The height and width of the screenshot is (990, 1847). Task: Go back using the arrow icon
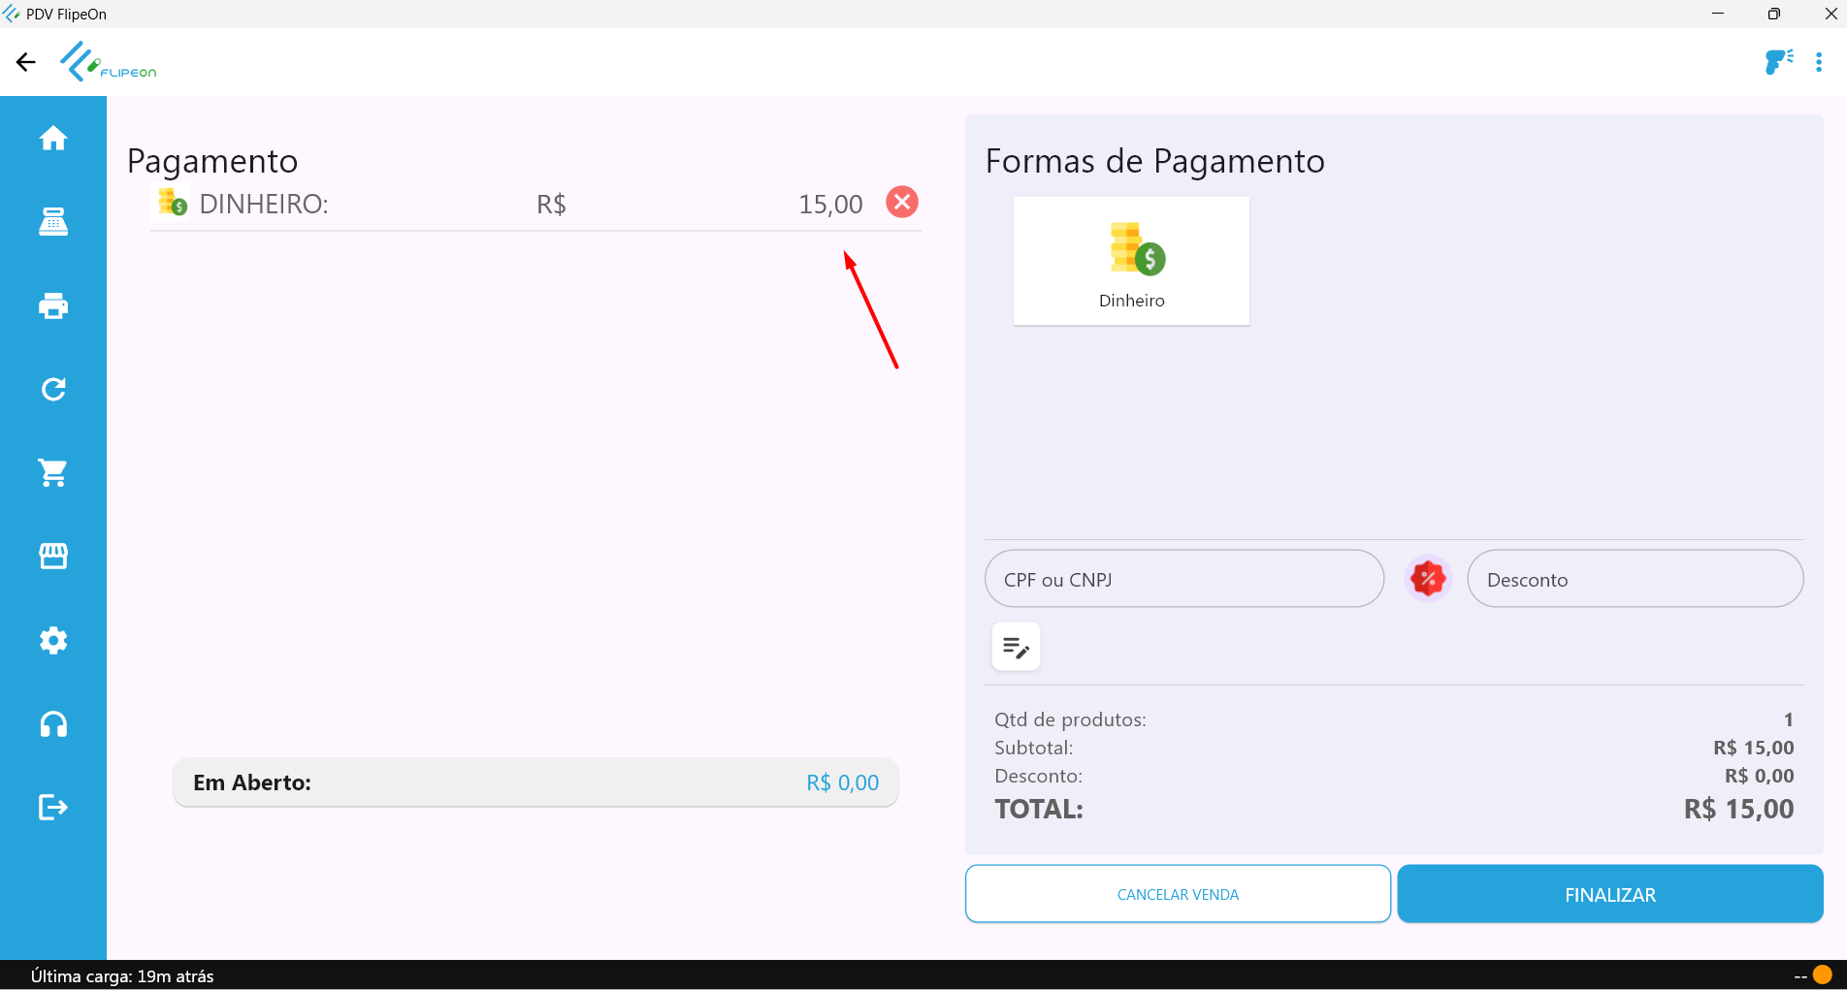pos(26,62)
